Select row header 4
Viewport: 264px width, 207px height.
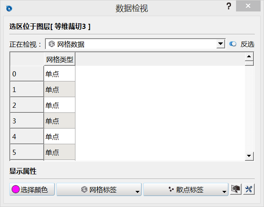click(x=27, y=136)
